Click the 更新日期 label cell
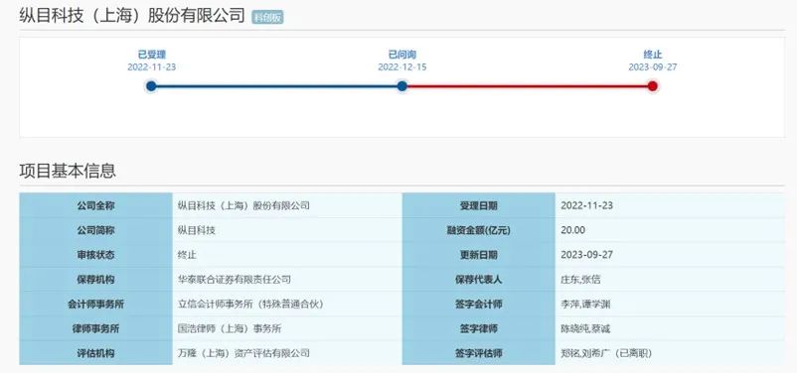The height and width of the screenshot is (373, 797). pyautogui.click(x=478, y=255)
